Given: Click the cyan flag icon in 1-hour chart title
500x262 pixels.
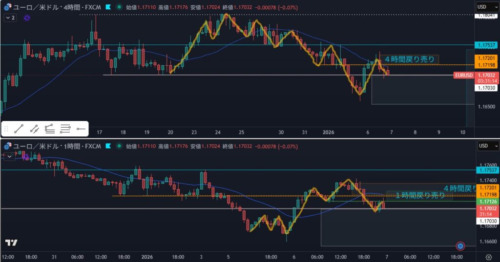Looking at the screenshot, I should coord(108,146).
